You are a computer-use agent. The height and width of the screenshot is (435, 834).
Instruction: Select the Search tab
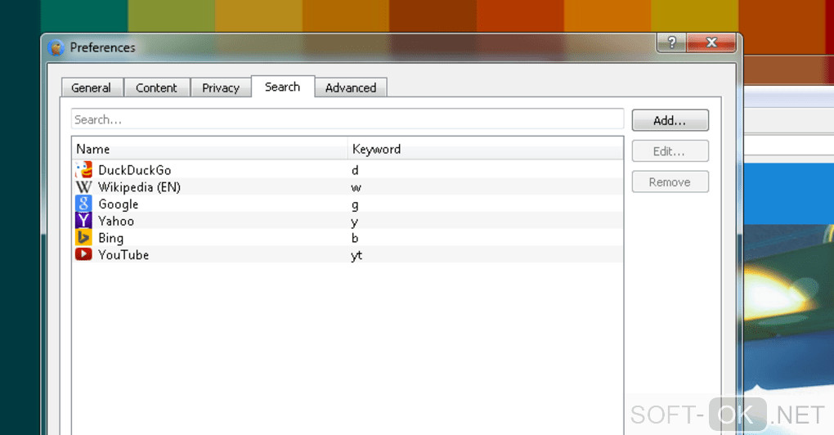(x=282, y=87)
